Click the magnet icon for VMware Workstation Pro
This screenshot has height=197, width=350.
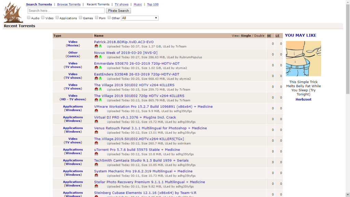click(96, 110)
